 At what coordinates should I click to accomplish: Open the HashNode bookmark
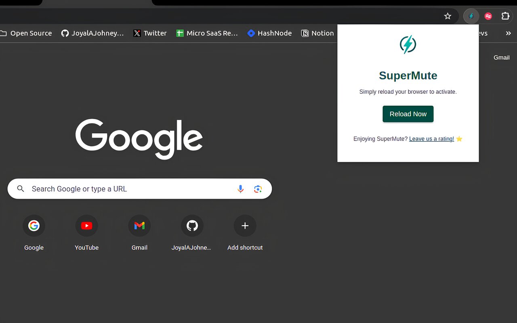tap(269, 33)
